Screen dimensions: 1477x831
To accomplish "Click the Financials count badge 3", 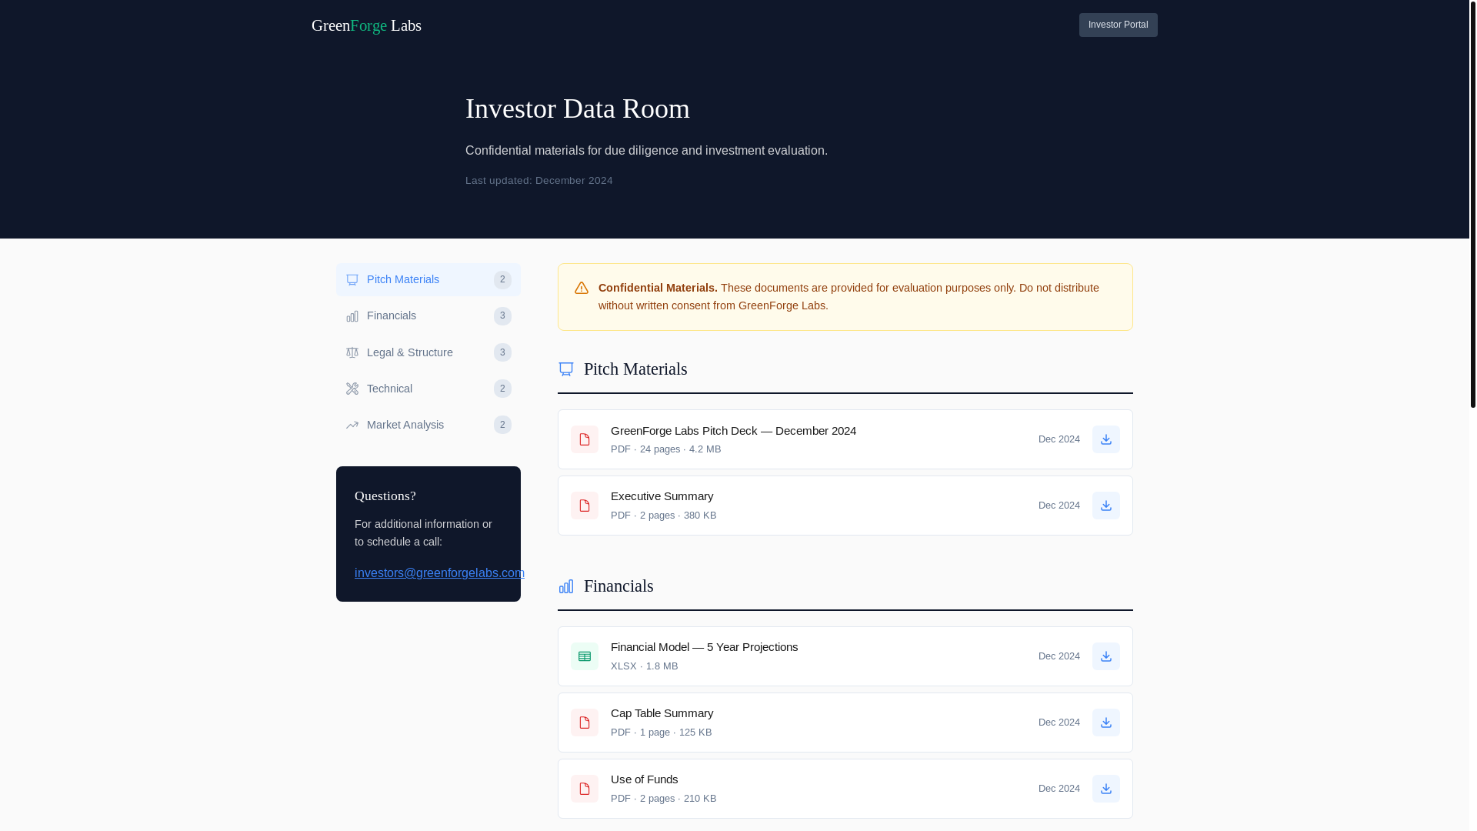I will click(502, 316).
